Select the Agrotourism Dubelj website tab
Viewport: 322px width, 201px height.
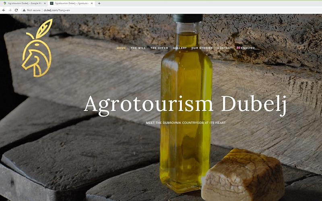click(x=72, y=4)
